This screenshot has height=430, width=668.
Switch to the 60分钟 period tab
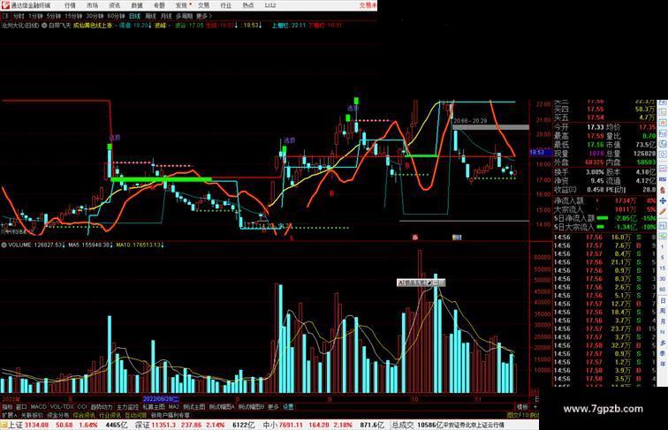[116, 16]
